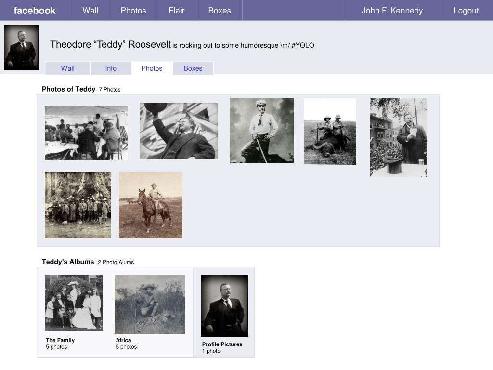Image resolution: width=493 pixels, height=370 pixels.
Task: Open the portrait of young Teddy with cane
Action: 261,130
